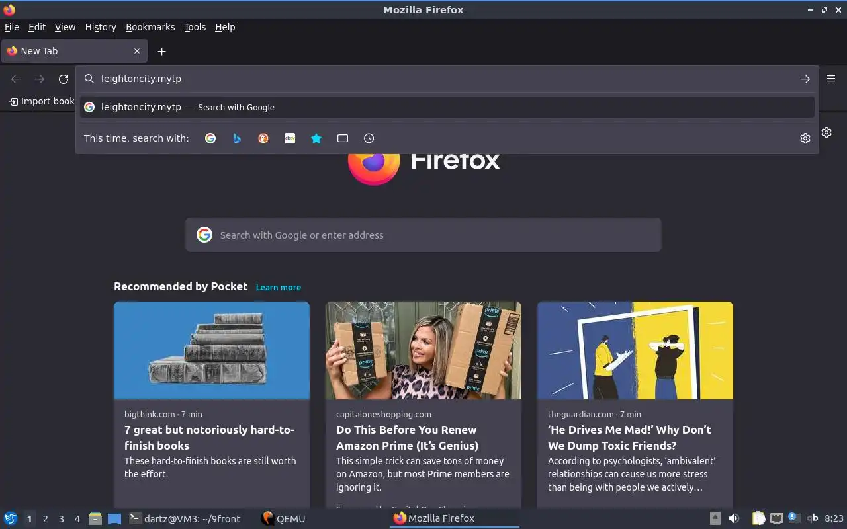Open the Pocket Learn more link
Image resolution: width=847 pixels, height=529 pixels.
tap(278, 287)
